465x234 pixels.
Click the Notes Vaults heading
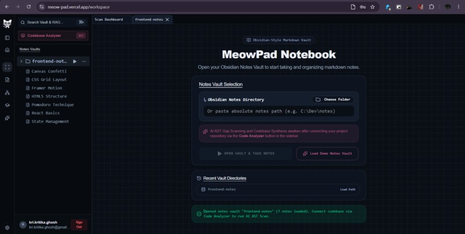29,49
